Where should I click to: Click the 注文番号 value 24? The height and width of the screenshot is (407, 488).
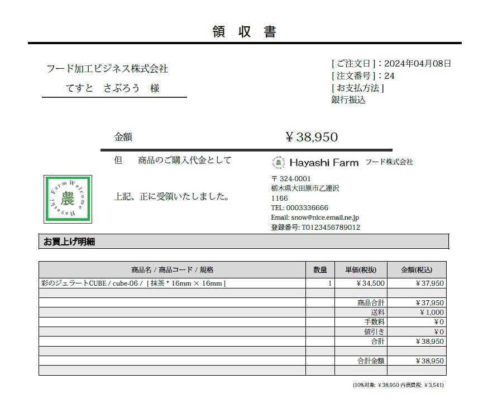389,75
